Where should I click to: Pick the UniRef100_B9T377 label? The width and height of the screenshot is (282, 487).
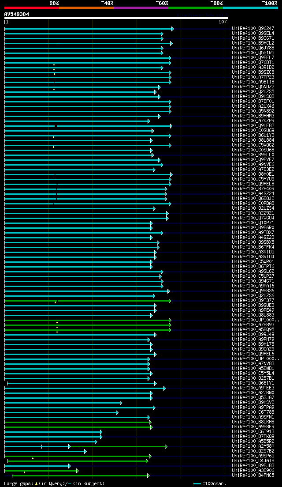(253, 301)
